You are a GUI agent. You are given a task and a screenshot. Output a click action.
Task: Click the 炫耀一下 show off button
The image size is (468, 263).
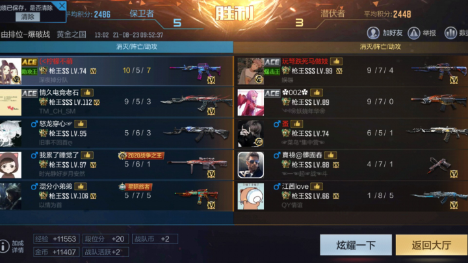356,245
